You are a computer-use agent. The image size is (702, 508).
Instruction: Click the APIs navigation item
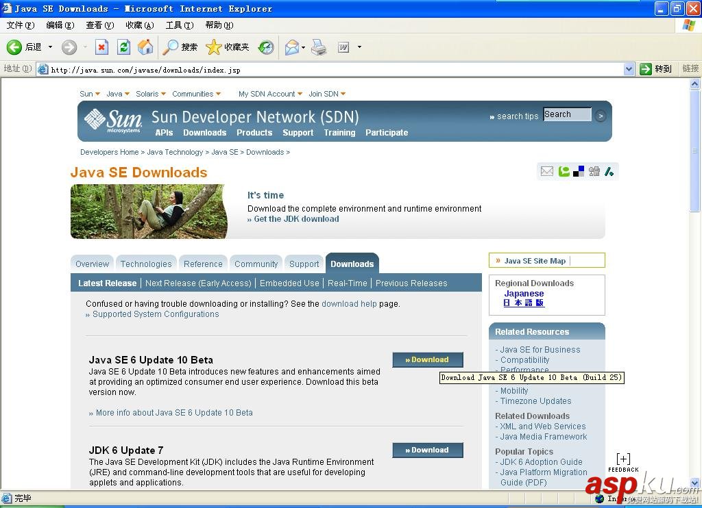coord(164,133)
